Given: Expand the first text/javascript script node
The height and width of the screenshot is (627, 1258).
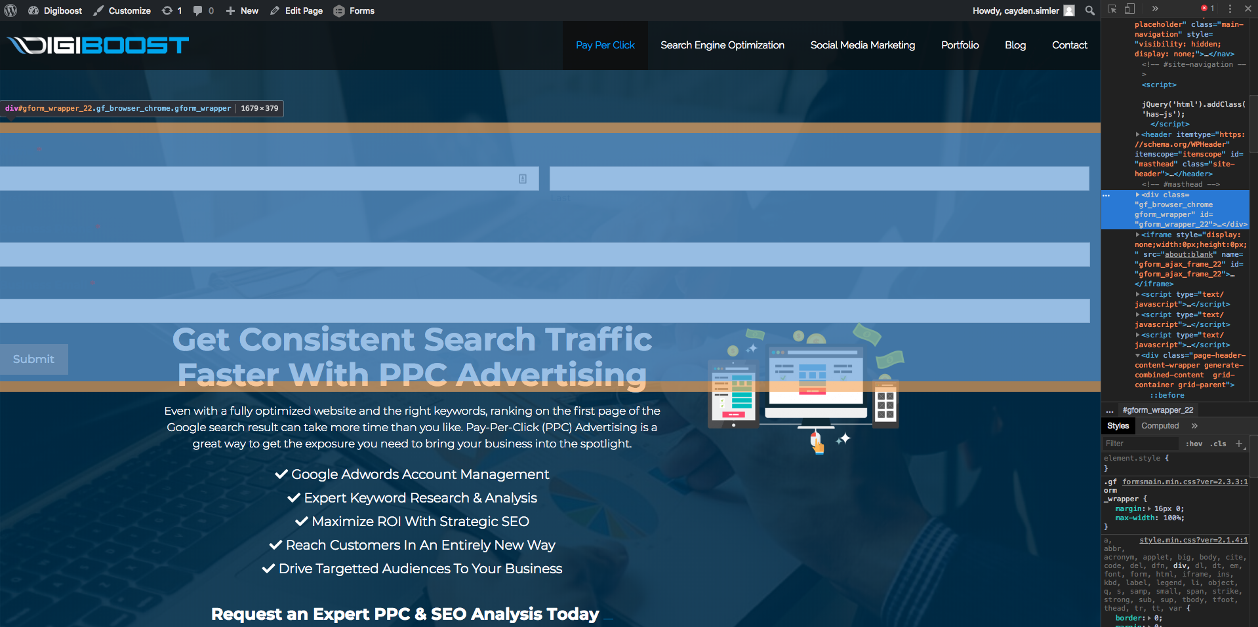Looking at the screenshot, I should pyautogui.click(x=1138, y=294).
